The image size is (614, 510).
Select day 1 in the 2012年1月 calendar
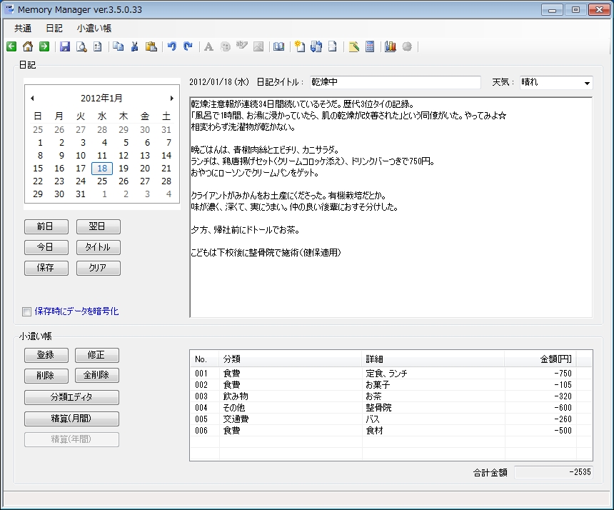[38, 143]
